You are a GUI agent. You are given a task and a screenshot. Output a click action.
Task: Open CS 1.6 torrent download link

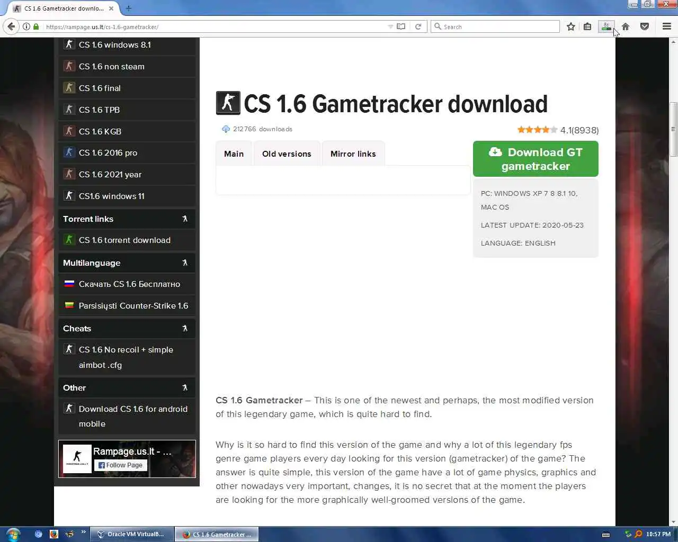[124, 240]
